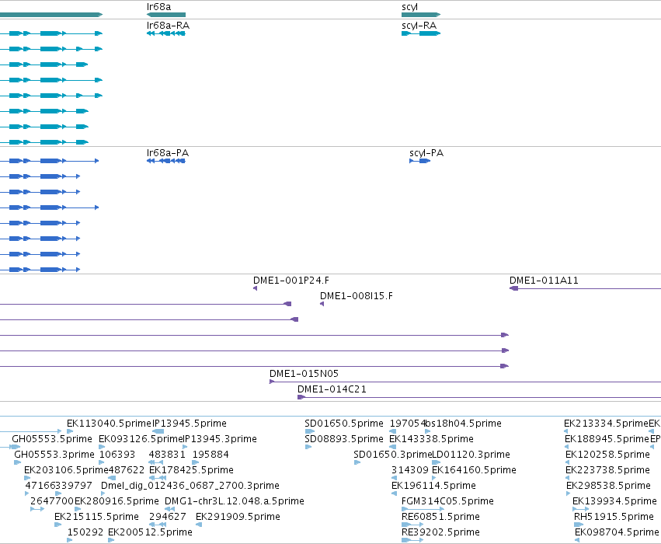The width and height of the screenshot is (661, 544).
Task: Select RE60851.5prime EST label
Action: point(441,517)
